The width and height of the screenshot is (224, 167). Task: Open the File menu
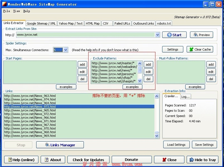[x=7, y=11]
